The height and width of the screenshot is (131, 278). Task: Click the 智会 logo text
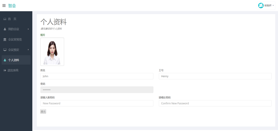(12, 6)
